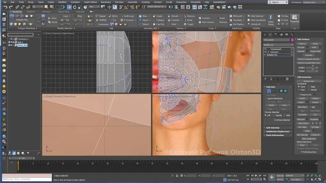Enable Ignore Backfacing checkbox
This screenshot has height=183, width=326.
pos(266,98)
